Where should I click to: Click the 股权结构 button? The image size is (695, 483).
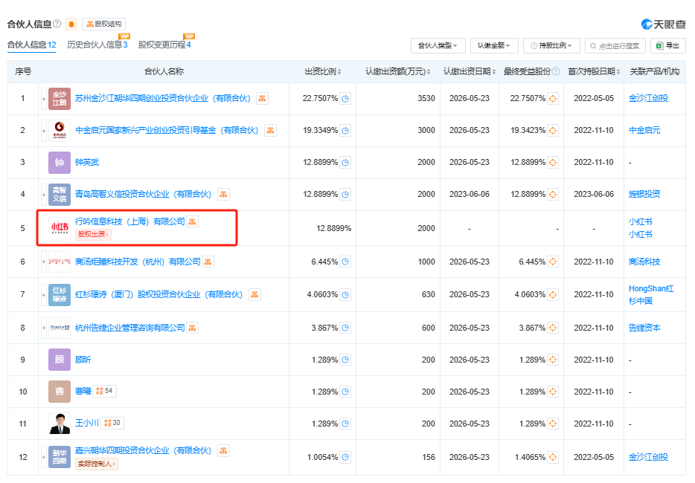104,23
